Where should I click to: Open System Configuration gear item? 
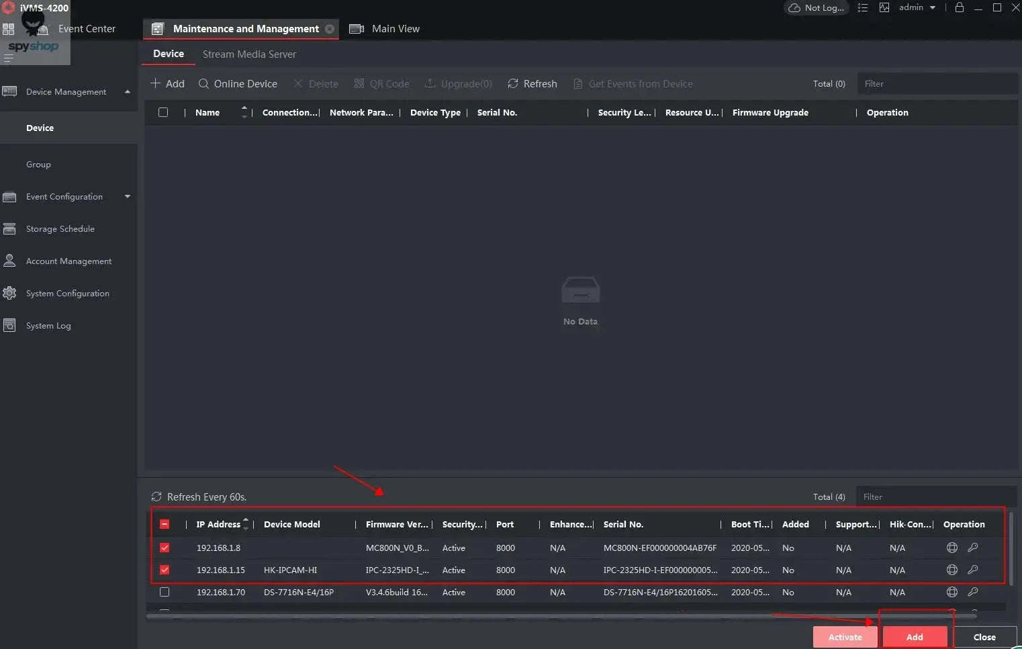click(x=67, y=294)
